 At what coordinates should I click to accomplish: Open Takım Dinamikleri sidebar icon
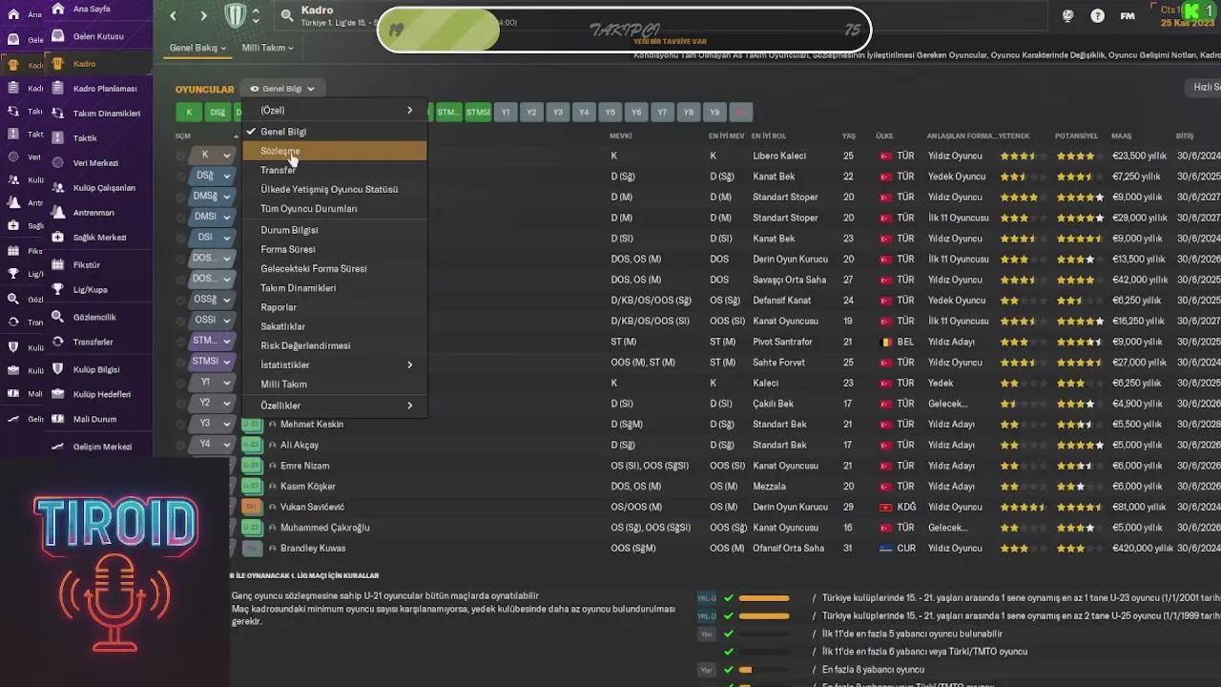click(x=57, y=114)
